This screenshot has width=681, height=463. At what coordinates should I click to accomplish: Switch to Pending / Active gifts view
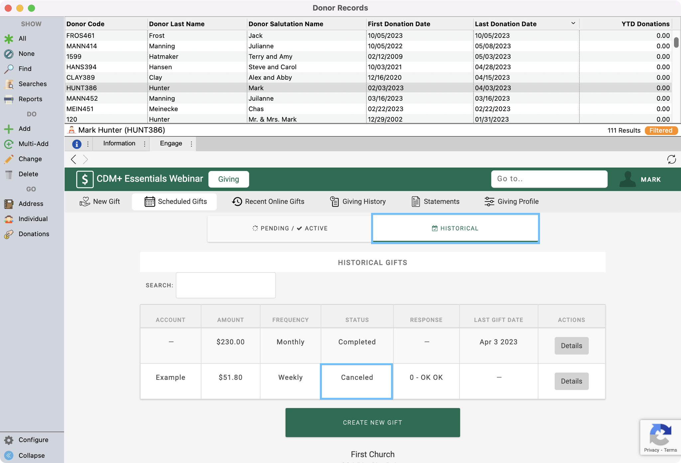coord(290,229)
